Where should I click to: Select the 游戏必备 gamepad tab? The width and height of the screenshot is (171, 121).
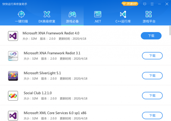72,16
